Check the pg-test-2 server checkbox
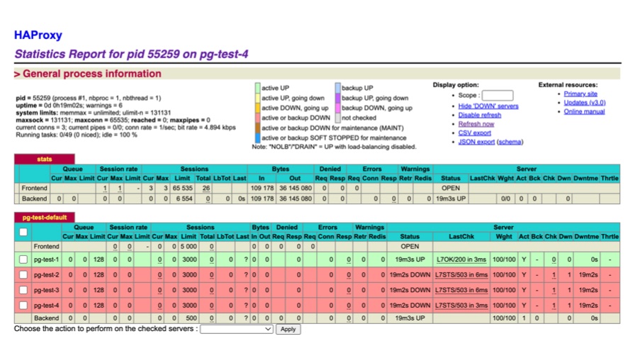The image size is (635, 363). (23, 274)
